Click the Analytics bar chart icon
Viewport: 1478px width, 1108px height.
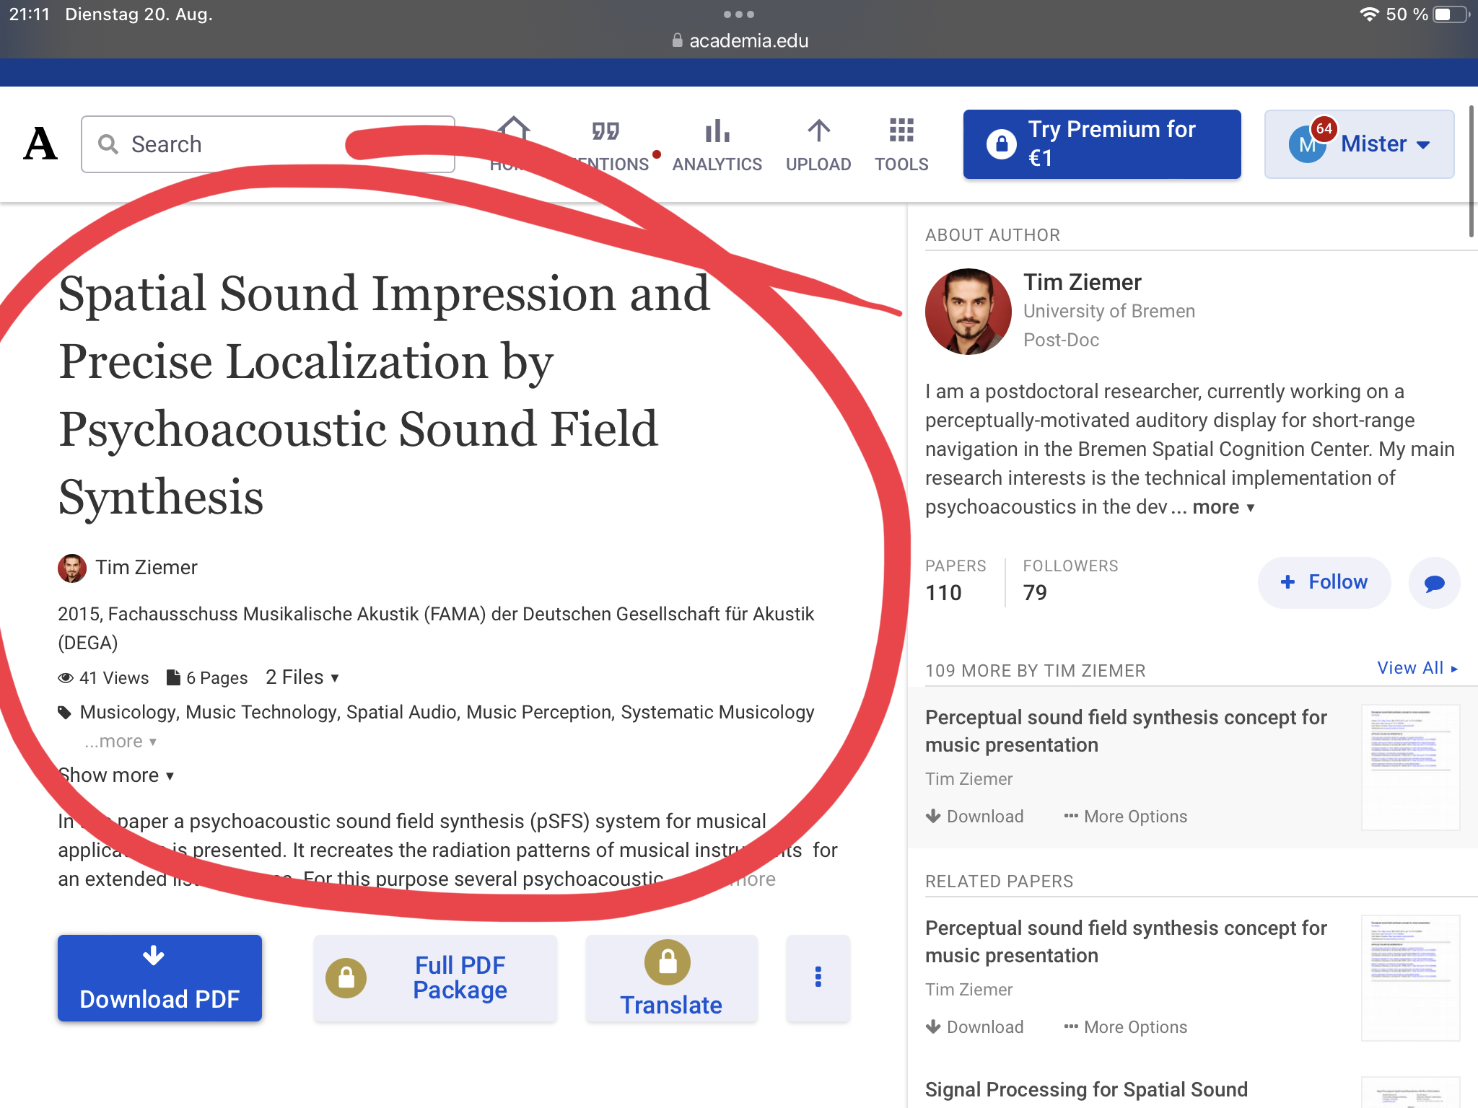(x=717, y=131)
